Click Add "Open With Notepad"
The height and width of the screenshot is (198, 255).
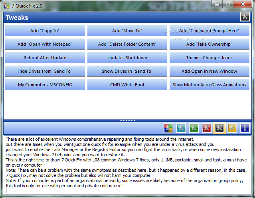click(45, 44)
